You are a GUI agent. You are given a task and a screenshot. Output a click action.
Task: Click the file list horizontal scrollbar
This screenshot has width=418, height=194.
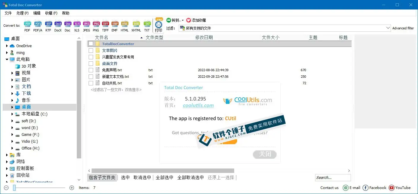(163, 171)
